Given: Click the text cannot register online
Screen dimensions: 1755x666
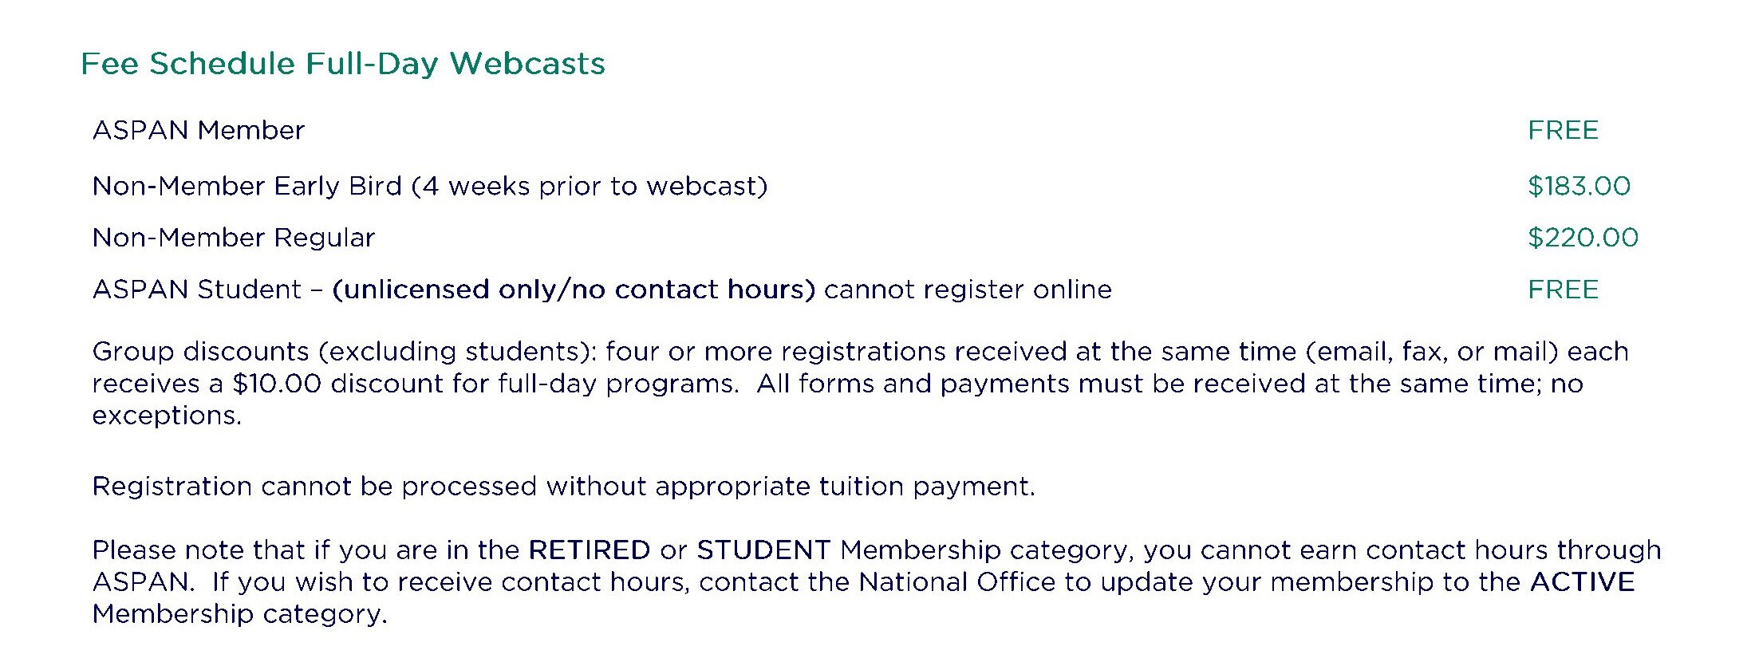Looking at the screenshot, I should [x=968, y=289].
